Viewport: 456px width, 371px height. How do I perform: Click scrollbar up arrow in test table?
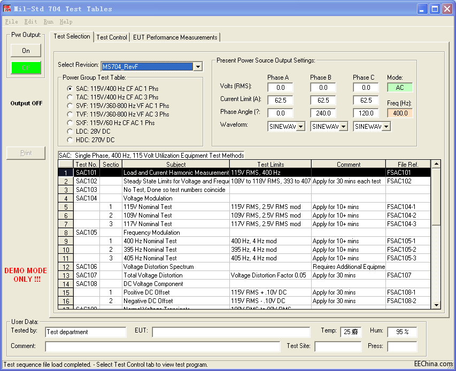click(x=436, y=164)
